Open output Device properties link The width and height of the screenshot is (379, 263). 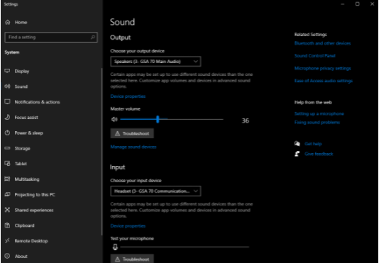(128, 96)
